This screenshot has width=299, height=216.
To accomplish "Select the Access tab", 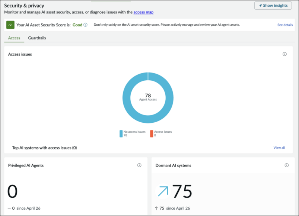I will [x=14, y=38].
